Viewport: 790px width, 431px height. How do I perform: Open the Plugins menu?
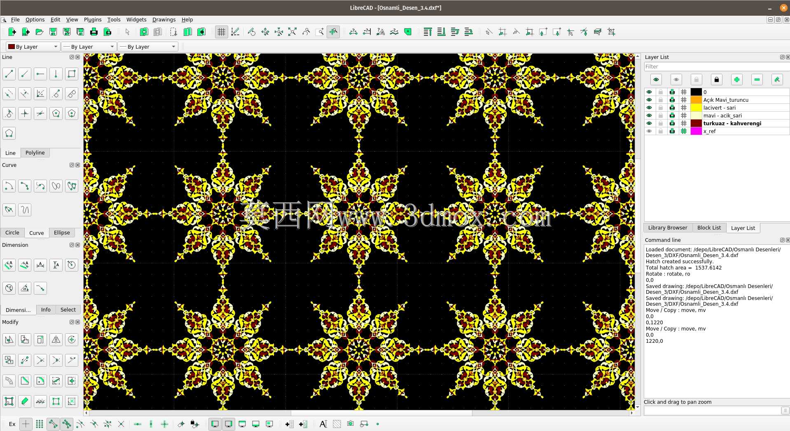coord(93,19)
